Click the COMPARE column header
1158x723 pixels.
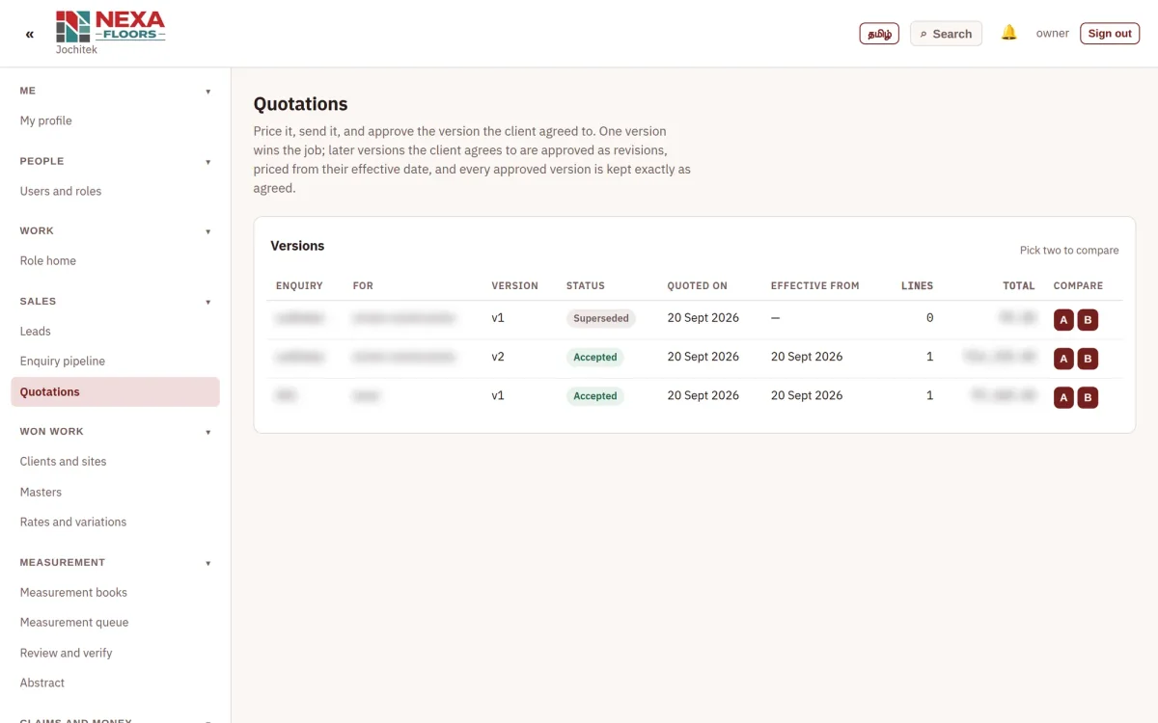tap(1078, 285)
